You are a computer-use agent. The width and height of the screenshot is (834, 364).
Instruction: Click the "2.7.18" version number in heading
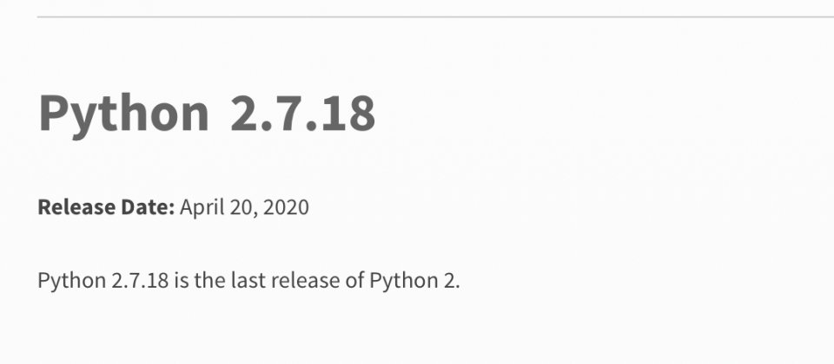[302, 113]
